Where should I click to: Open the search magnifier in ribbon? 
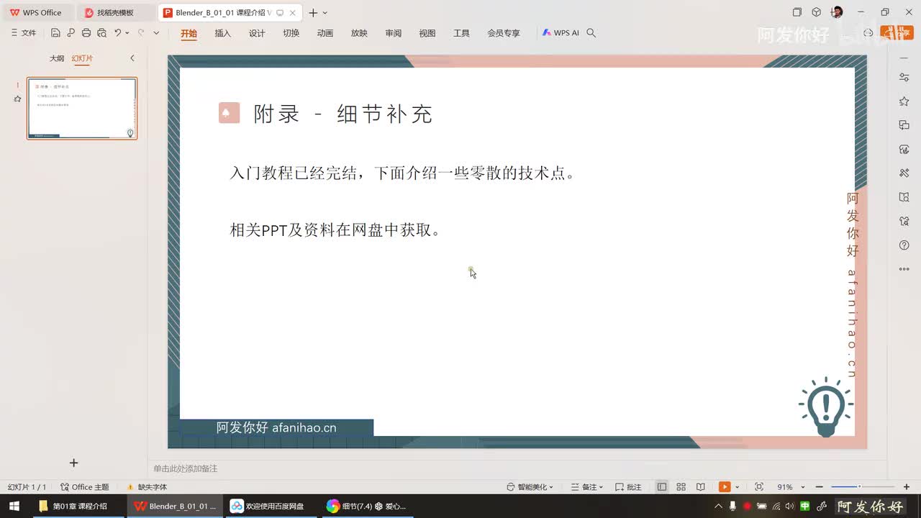pos(591,33)
